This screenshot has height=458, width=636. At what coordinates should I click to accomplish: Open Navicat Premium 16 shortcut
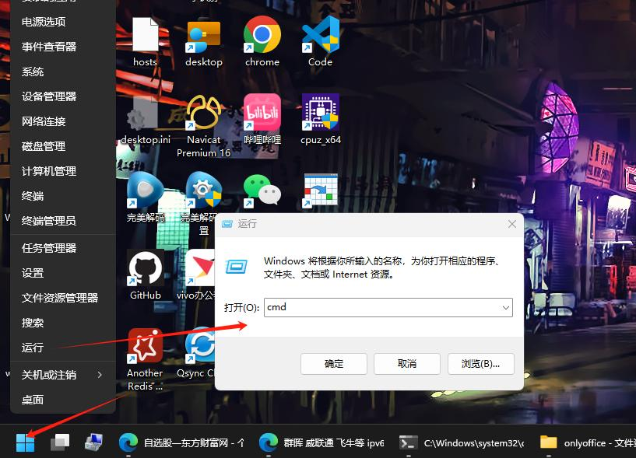pos(204,113)
